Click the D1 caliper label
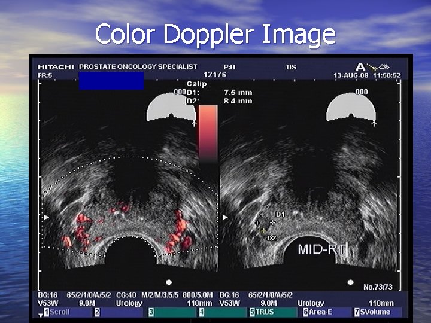The width and height of the screenshot is (431, 323). click(280, 214)
